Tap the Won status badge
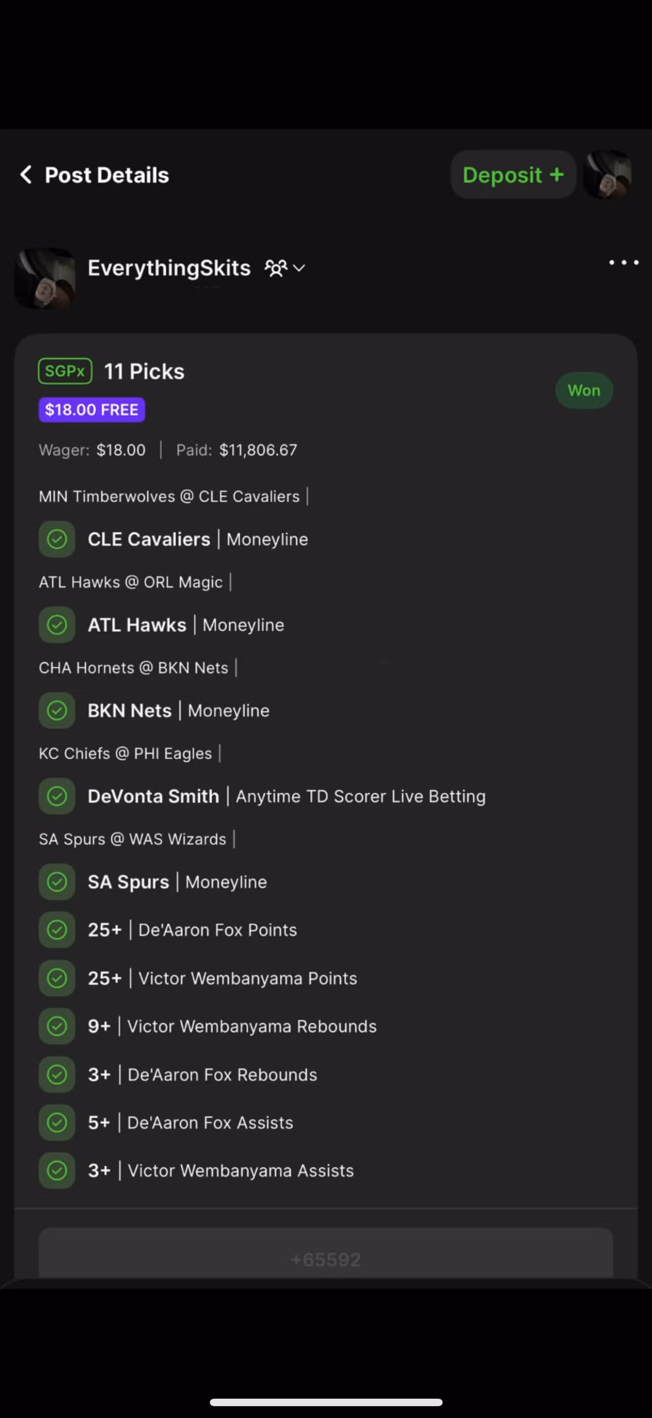The width and height of the screenshot is (652, 1418). pyautogui.click(x=584, y=390)
